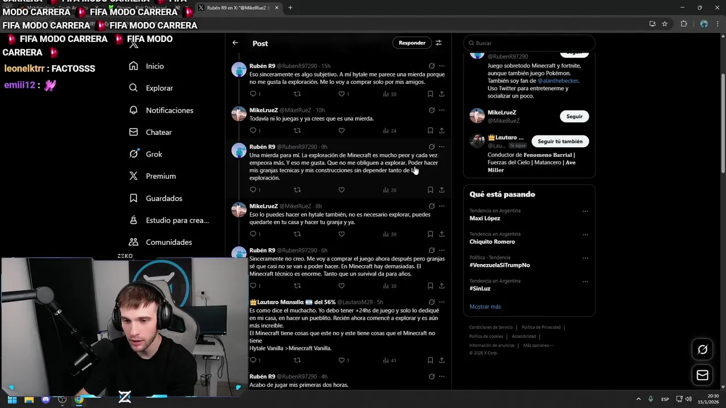
Task: Open a new browser tab with plus
Action: click(290, 8)
